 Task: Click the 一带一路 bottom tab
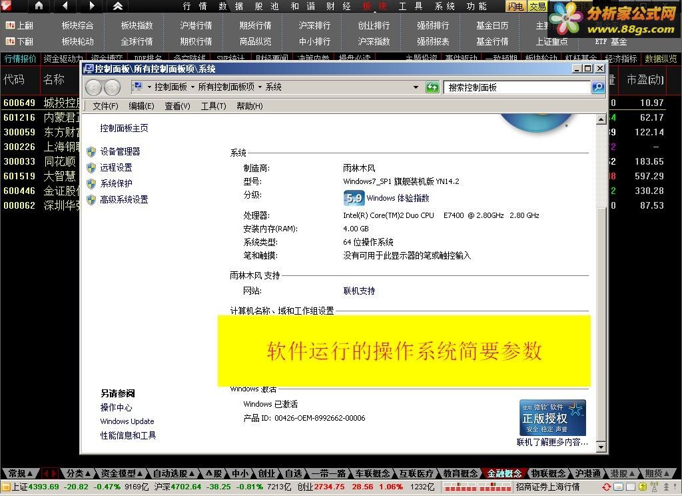(x=329, y=473)
